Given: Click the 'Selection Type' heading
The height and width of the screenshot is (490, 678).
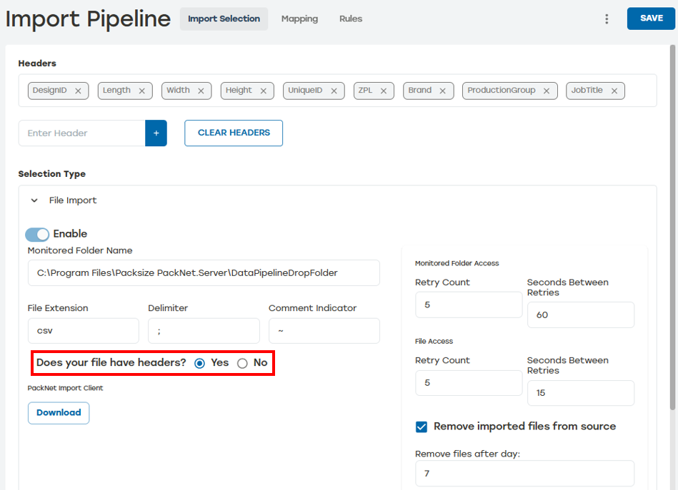Looking at the screenshot, I should click(x=52, y=174).
